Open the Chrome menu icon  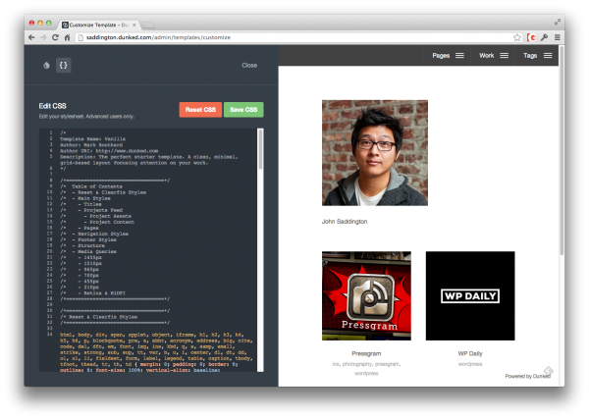coord(558,37)
